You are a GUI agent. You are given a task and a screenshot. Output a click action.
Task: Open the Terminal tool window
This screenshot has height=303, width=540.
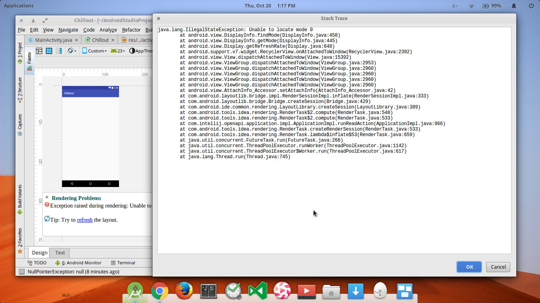123,263
